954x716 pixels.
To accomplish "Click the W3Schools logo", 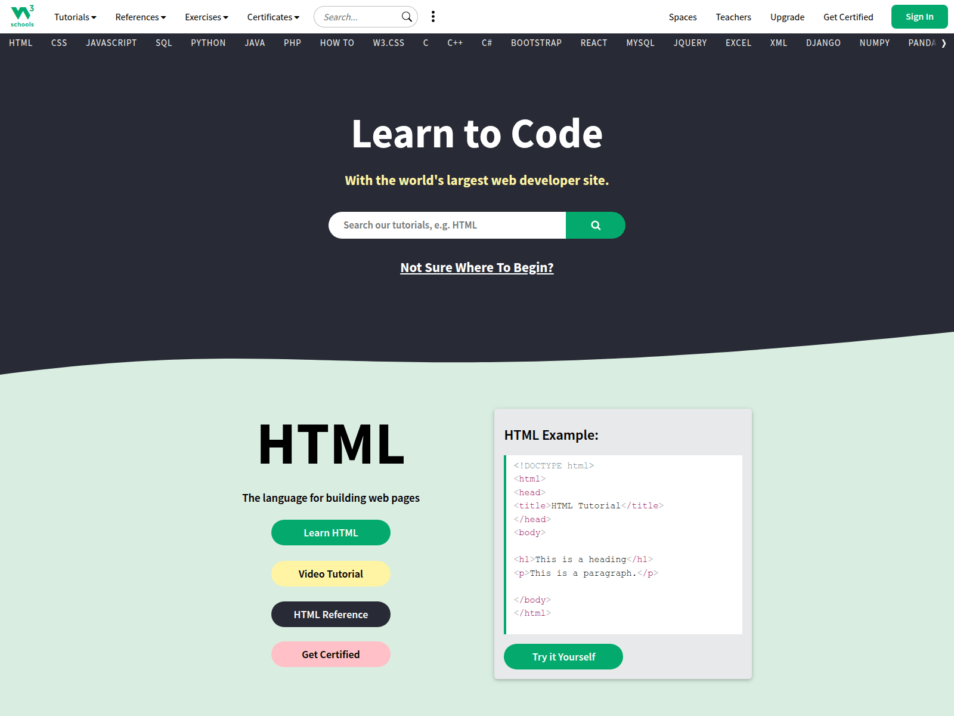I will coord(23,16).
